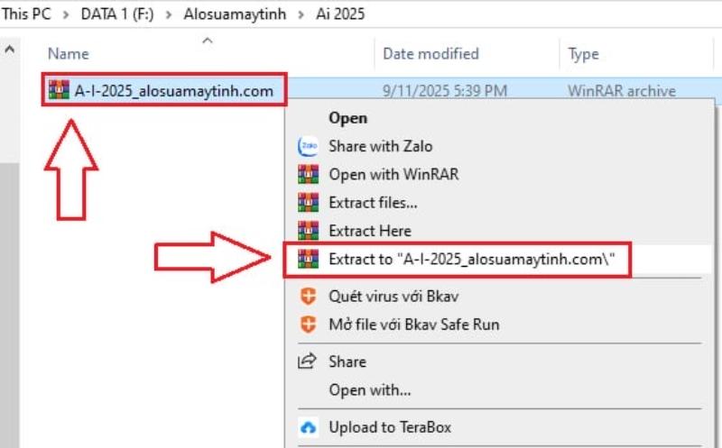Click the archive icon of A-I-2025_alosuamaytinh.com file

(59, 91)
